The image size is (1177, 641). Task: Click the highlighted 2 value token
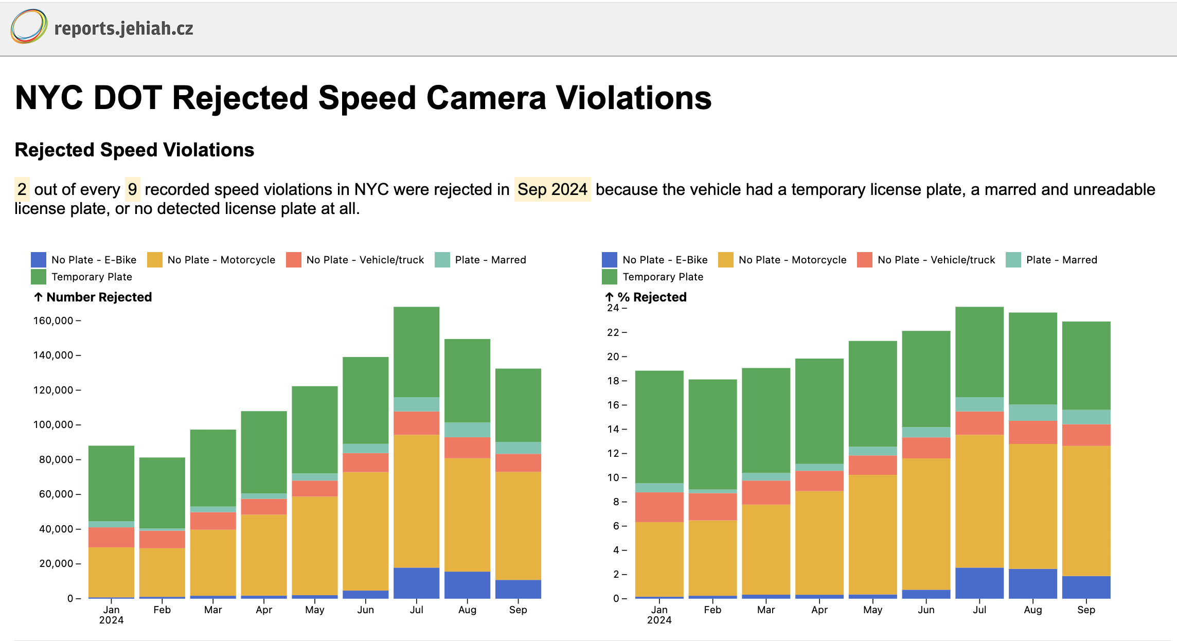(x=21, y=189)
